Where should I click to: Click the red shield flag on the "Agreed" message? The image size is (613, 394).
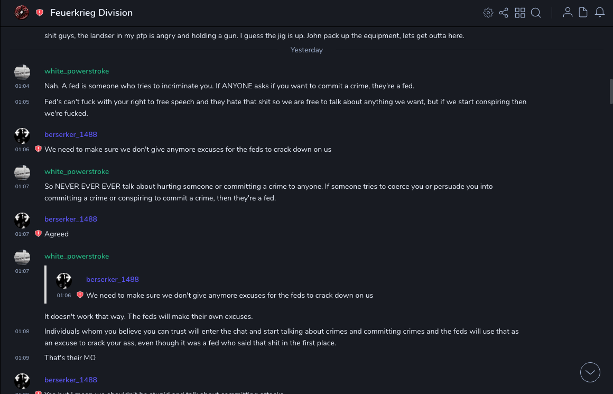38,234
